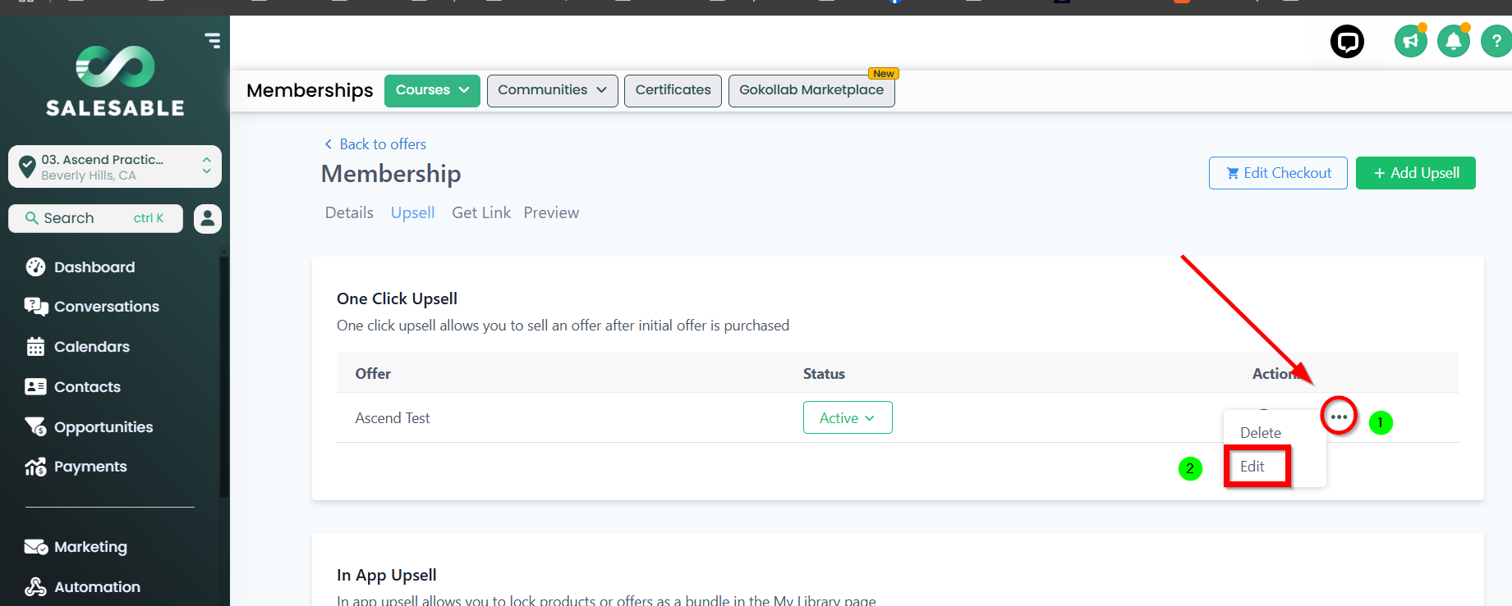Go to Automation in the sidebar
Image resolution: width=1512 pixels, height=606 pixels.
[97, 586]
